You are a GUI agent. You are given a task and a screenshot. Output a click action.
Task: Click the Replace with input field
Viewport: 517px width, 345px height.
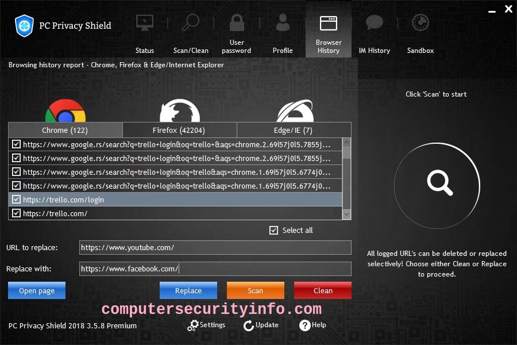coord(215,269)
